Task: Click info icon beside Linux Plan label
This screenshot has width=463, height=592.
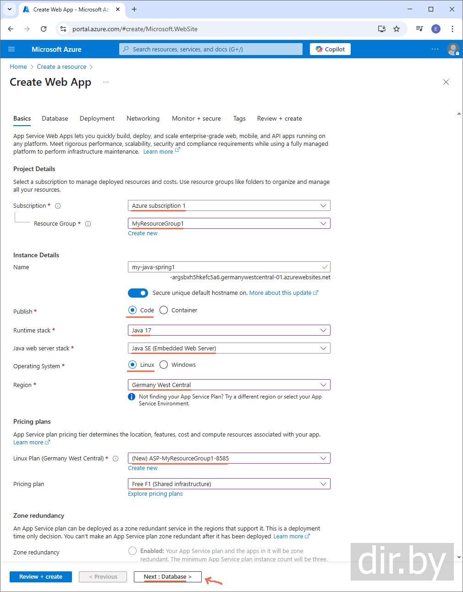Action: pyautogui.click(x=116, y=459)
